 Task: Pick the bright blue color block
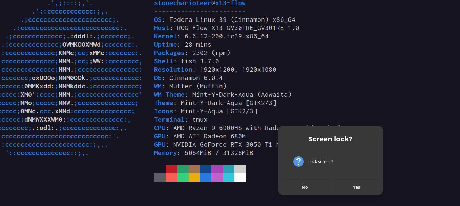[206, 178]
